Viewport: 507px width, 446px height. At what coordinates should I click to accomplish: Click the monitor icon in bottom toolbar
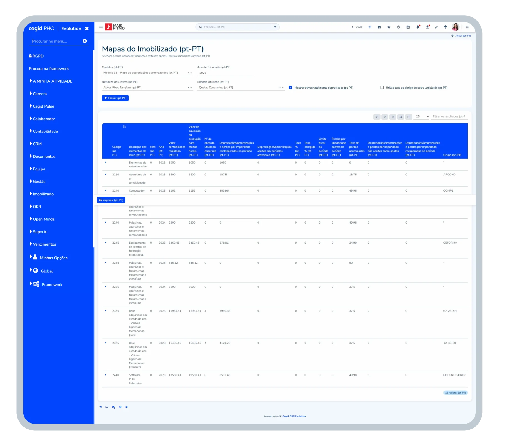[107, 407]
